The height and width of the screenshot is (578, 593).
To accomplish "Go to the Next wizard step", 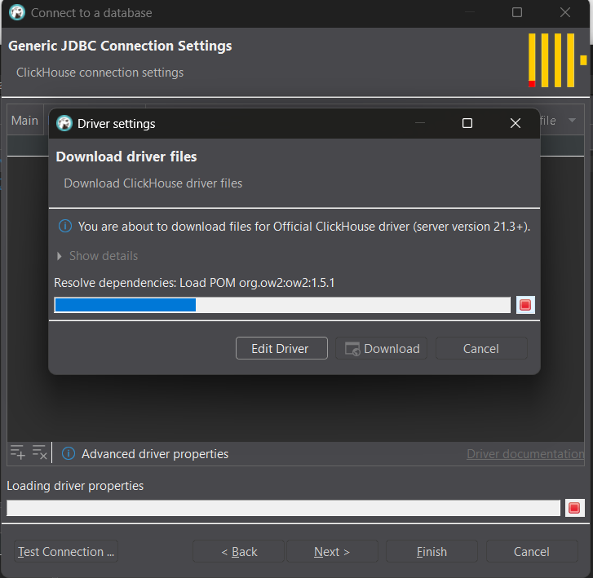I will 332,552.
